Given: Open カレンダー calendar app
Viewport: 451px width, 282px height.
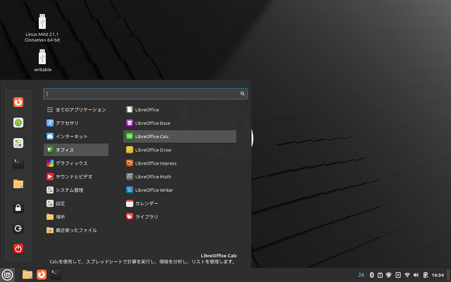Looking at the screenshot, I should 180,204.
